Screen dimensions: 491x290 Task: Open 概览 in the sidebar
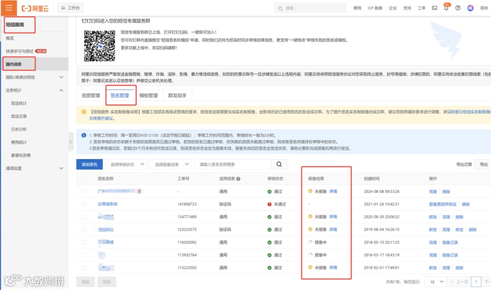click(10, 38)
